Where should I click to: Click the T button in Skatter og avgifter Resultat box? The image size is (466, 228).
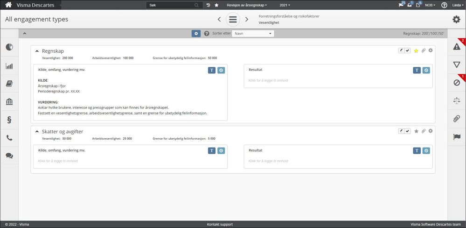[417, 150]
